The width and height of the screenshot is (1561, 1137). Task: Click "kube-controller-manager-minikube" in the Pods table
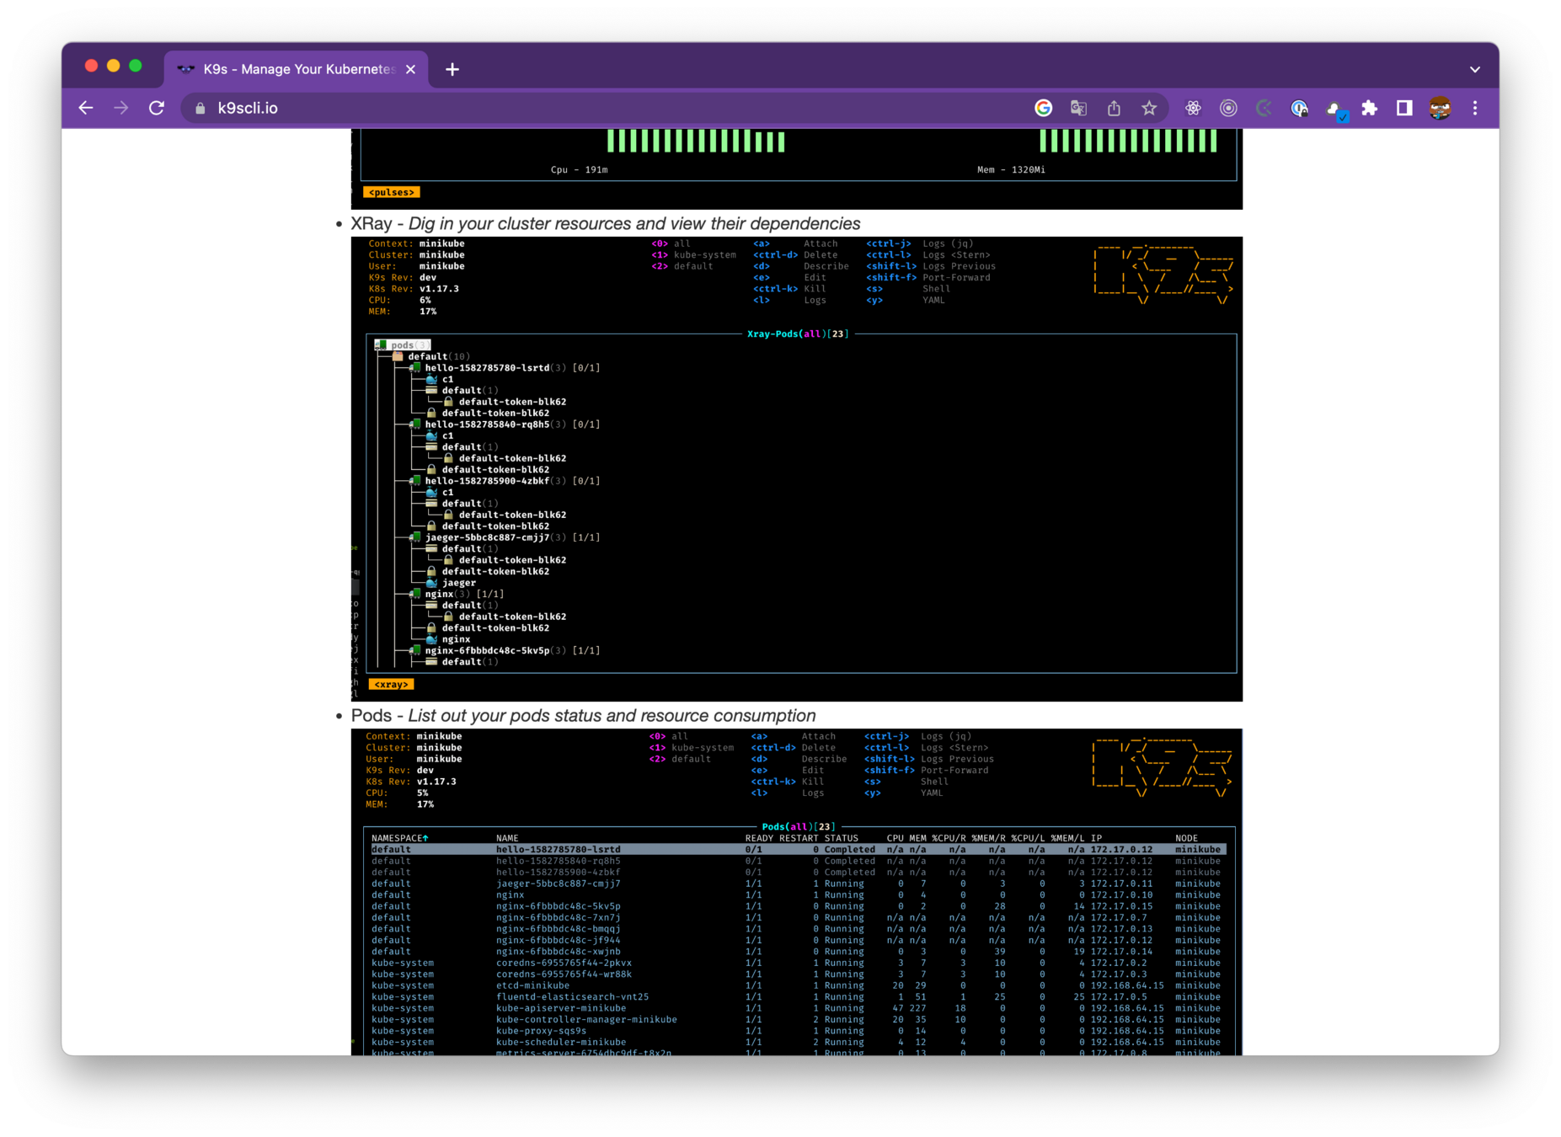pos(586,1020)
